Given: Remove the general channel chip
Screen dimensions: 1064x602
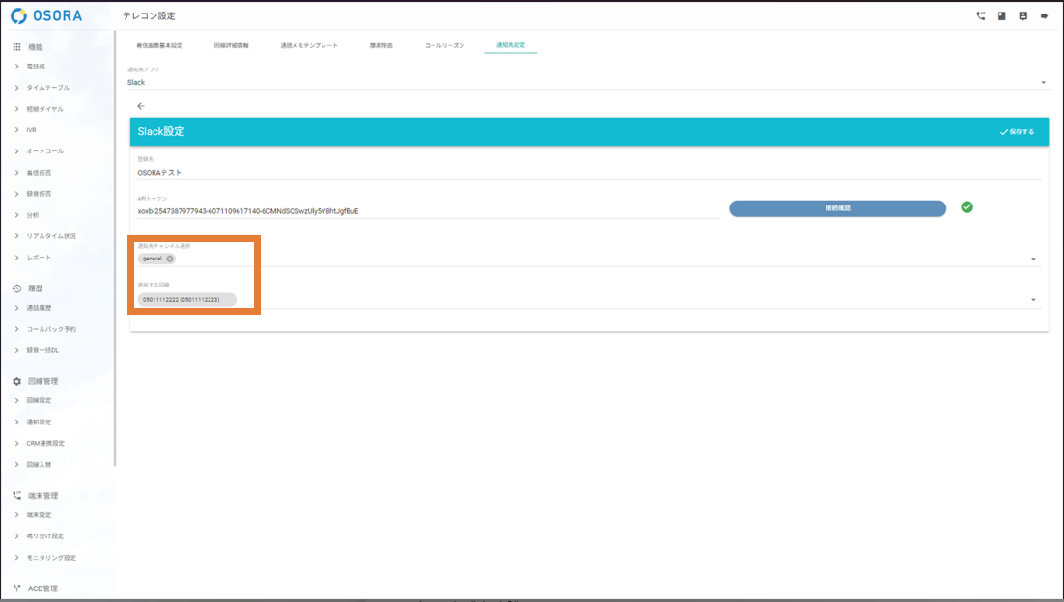Looking at the screenshot, I should (170, 259).
